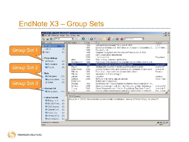Screen dimensions: 189x142
Task: Collapse the Paleontology group set
Action: coord(43,58)
